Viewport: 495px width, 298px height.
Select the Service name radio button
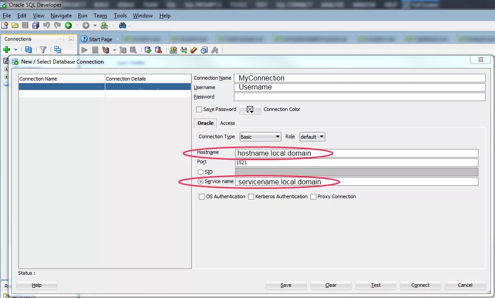200,182
